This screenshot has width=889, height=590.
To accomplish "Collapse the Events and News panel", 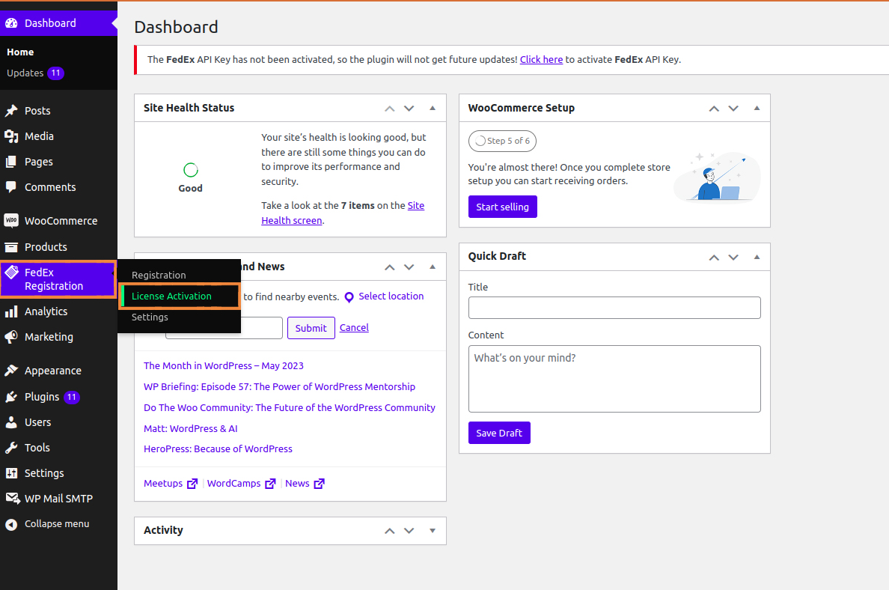I will (x=433, y=267).
